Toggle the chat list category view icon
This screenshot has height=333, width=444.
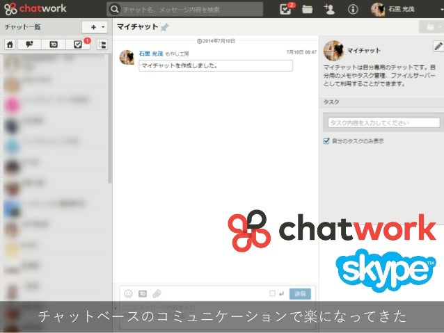(x=102, y=44)
